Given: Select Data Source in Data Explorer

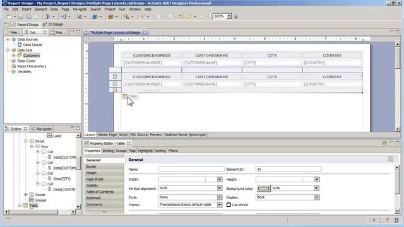Looking at the screenshot, I should (32, 45).
